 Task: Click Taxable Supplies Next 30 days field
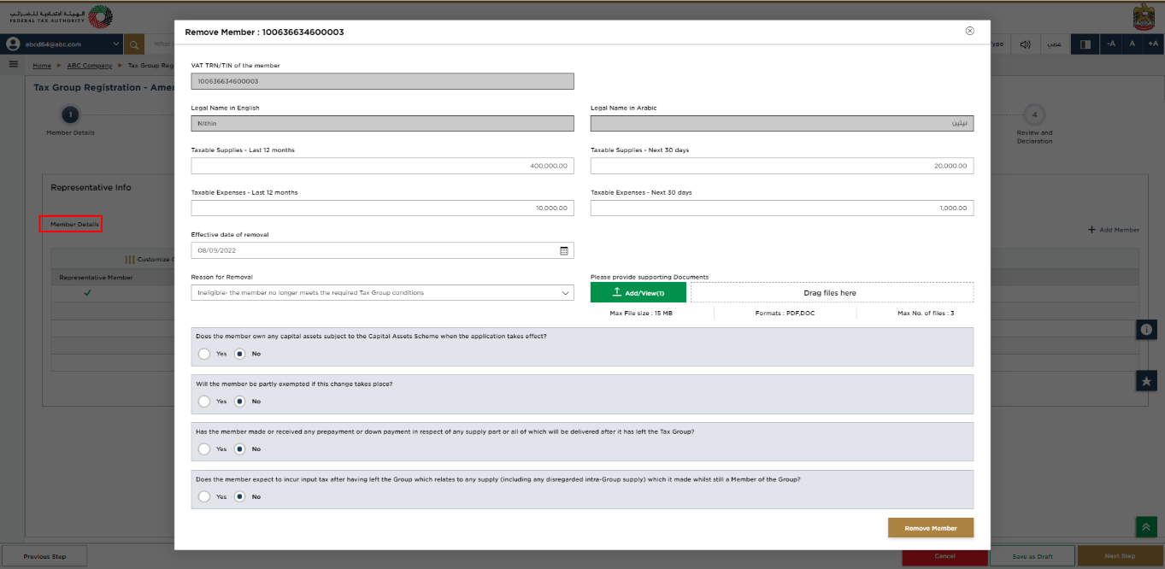click(x=782, y=166)
